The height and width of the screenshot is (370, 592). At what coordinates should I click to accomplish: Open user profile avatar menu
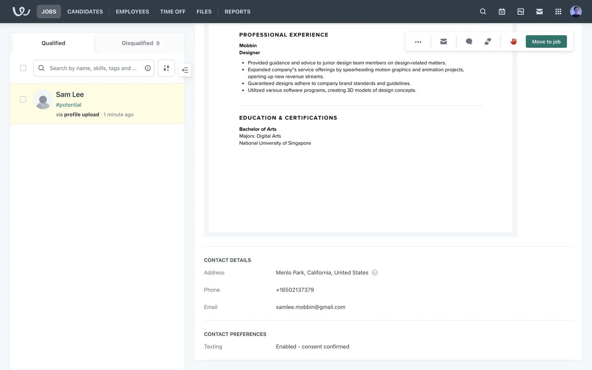[576, 11]
